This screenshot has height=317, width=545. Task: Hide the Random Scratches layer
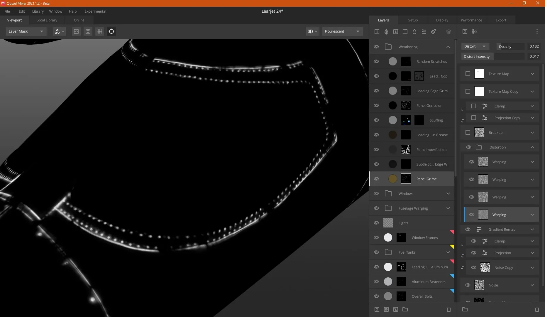(376, 61)
